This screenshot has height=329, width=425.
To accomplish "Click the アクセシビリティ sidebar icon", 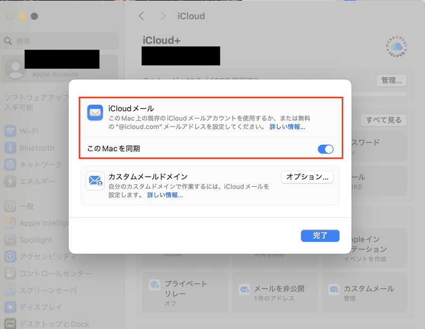I will [x=10, y=257].
